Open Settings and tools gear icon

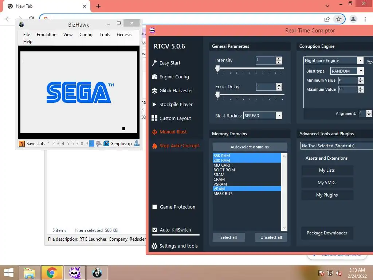point(154,246)
